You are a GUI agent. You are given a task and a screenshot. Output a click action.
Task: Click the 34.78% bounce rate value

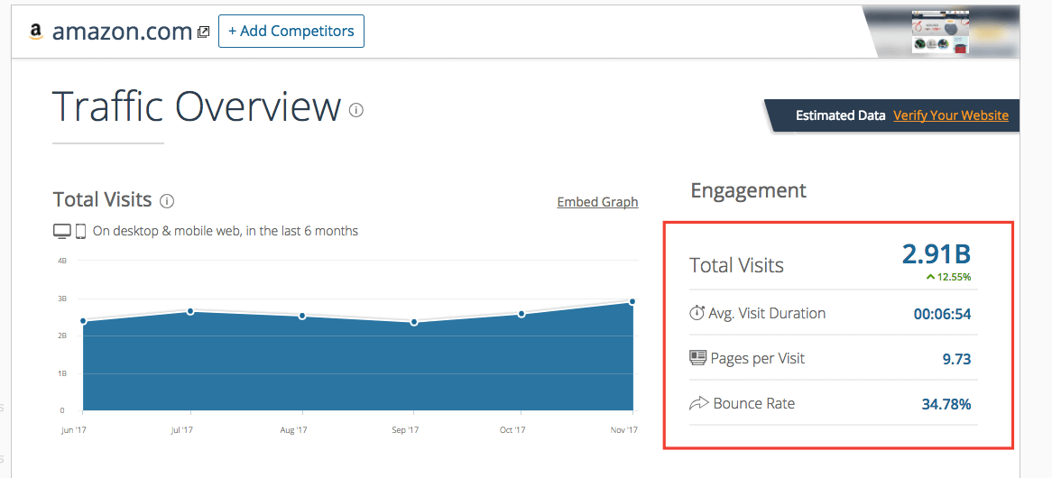point(946,404)
